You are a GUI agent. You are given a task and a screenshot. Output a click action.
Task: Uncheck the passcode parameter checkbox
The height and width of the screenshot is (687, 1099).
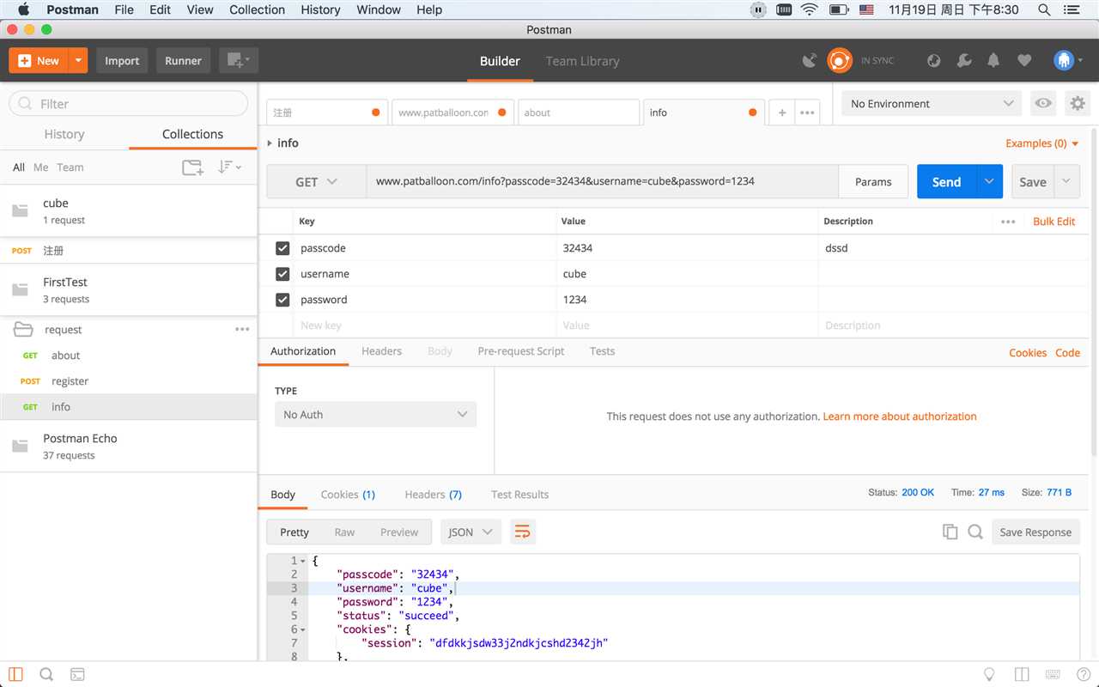(282, 248)
